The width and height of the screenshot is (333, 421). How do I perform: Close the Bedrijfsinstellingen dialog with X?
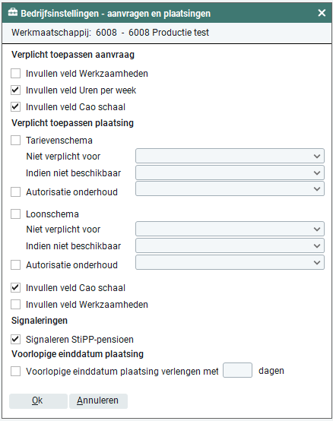click(x=322, y=13)
